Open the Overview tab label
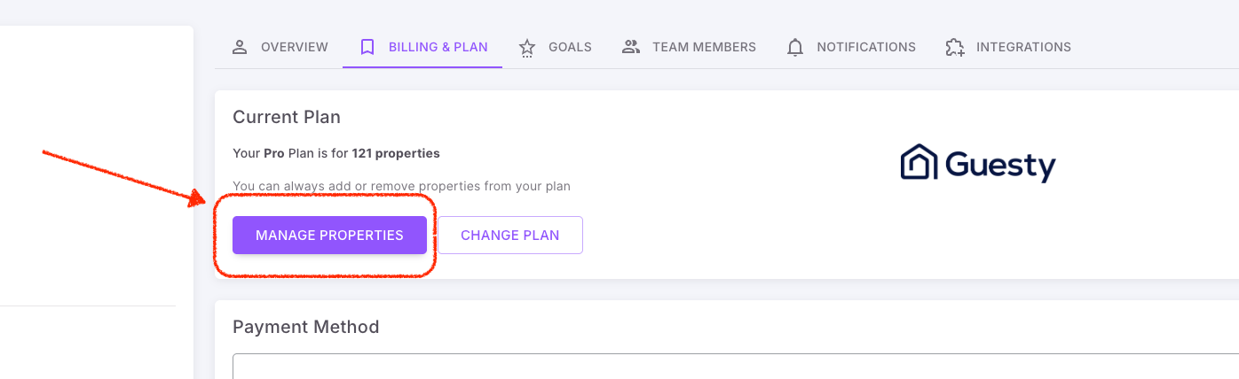Viewport: 1239px width, 379px height. [x=295, y=47]
